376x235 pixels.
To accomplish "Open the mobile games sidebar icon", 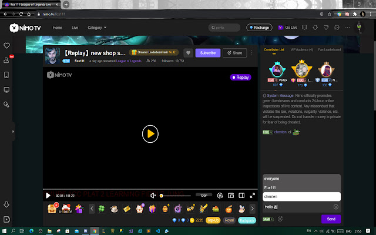I will 6,75.
